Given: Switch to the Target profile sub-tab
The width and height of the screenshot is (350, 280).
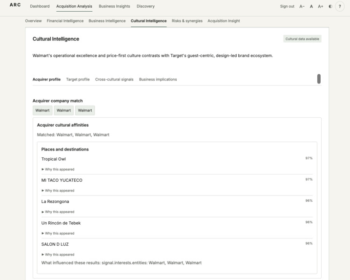Looking at the screenshot, I should click(x=78, y=79).
